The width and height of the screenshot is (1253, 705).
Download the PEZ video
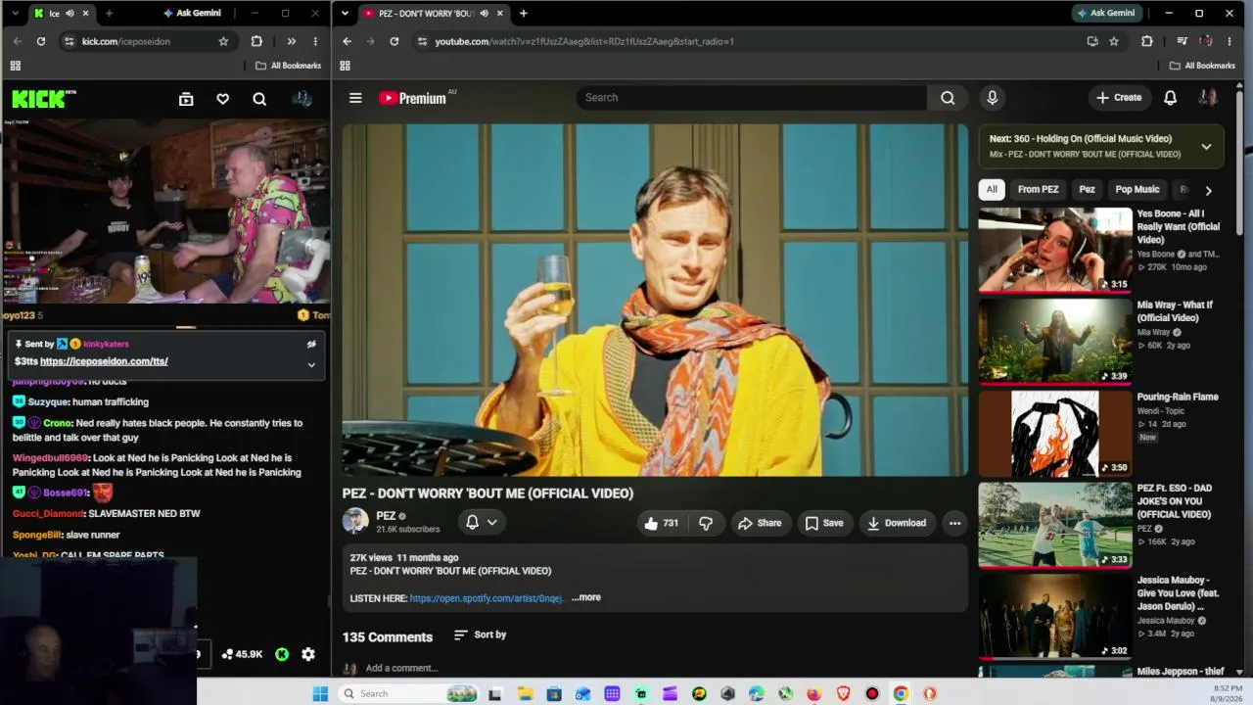(x=896, y=523)
